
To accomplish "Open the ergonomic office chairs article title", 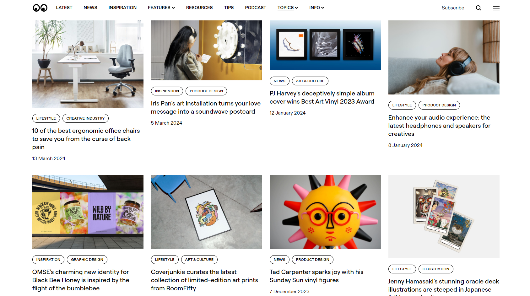I will [x=86, y=139].
